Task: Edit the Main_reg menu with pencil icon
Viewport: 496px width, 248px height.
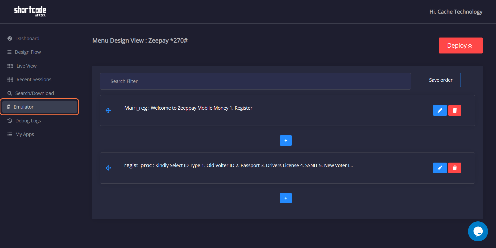Action: point(440,110)
